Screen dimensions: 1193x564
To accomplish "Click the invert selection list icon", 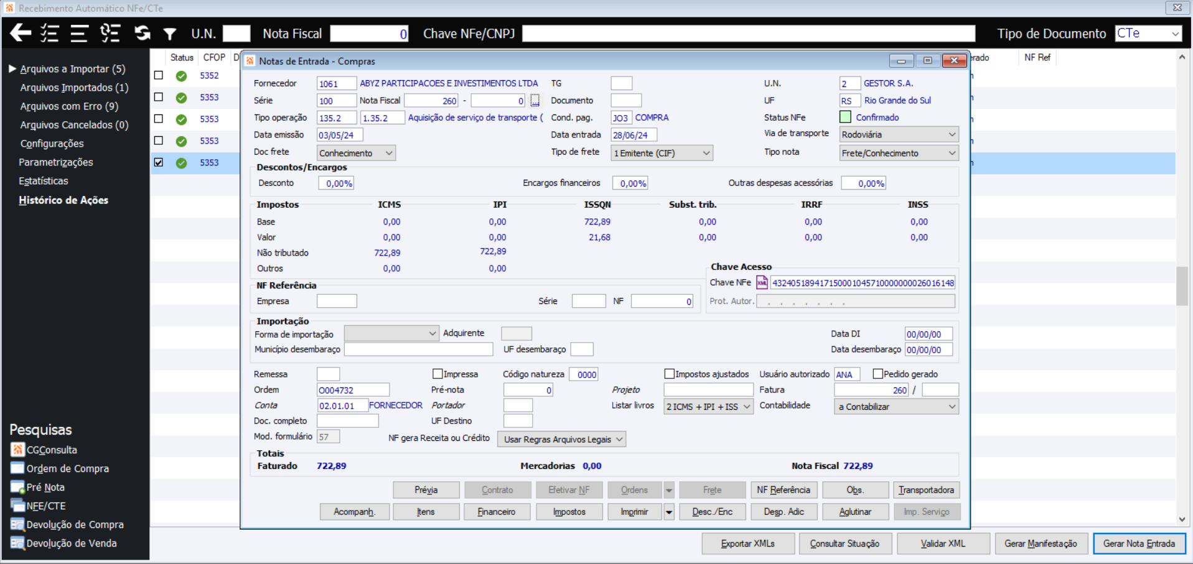I will [110, 33].
